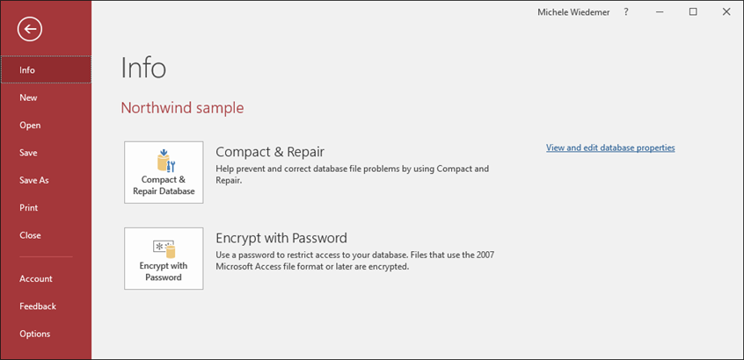This screenshot has height=360, width=744.
Task: Open the New menu item
Action: point(46,97)
